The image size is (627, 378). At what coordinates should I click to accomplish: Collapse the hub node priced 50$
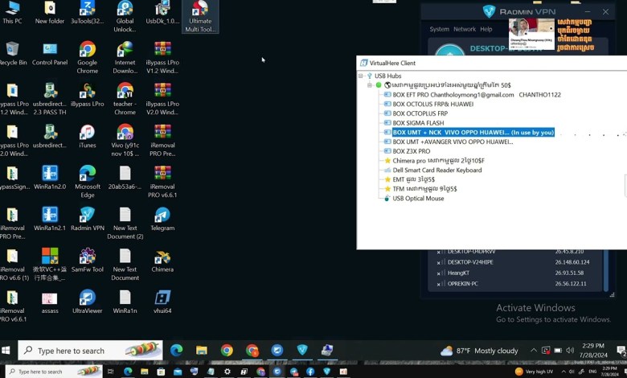point(369,84)
